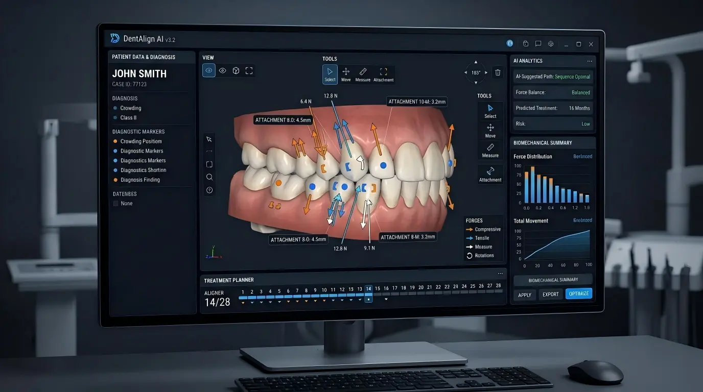This screenshot has height=392, width=703.
Task: Pick Measure in the right-side Tools panel
Action: (490, 151)
